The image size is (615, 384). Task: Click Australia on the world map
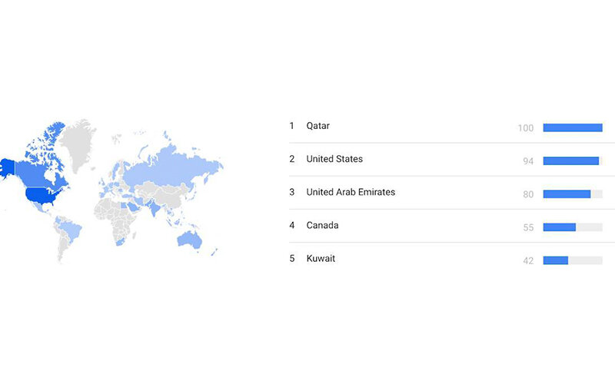pyautogui.click(x=189, y=240)
